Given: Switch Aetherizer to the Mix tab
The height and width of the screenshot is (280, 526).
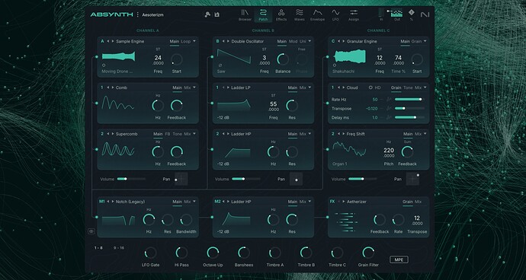Looking at the screenshot, I should tap(418, 202).
